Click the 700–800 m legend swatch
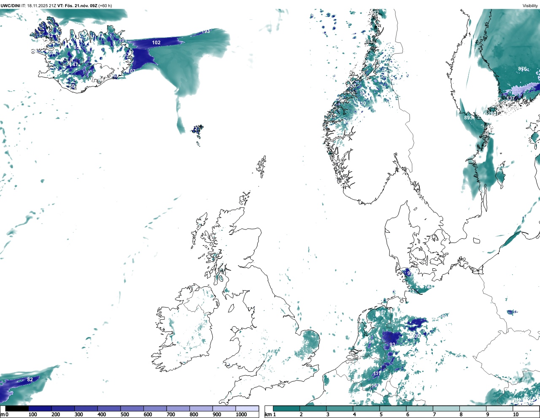Image resolution: width=540 pixels, height=418 pixels. pyautogui.click(x=178, y=408)
